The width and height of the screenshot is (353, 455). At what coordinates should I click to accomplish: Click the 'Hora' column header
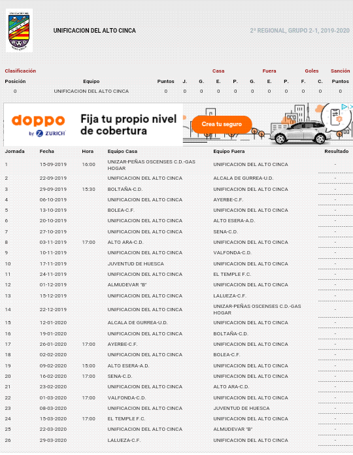click(x=88, y=151)
